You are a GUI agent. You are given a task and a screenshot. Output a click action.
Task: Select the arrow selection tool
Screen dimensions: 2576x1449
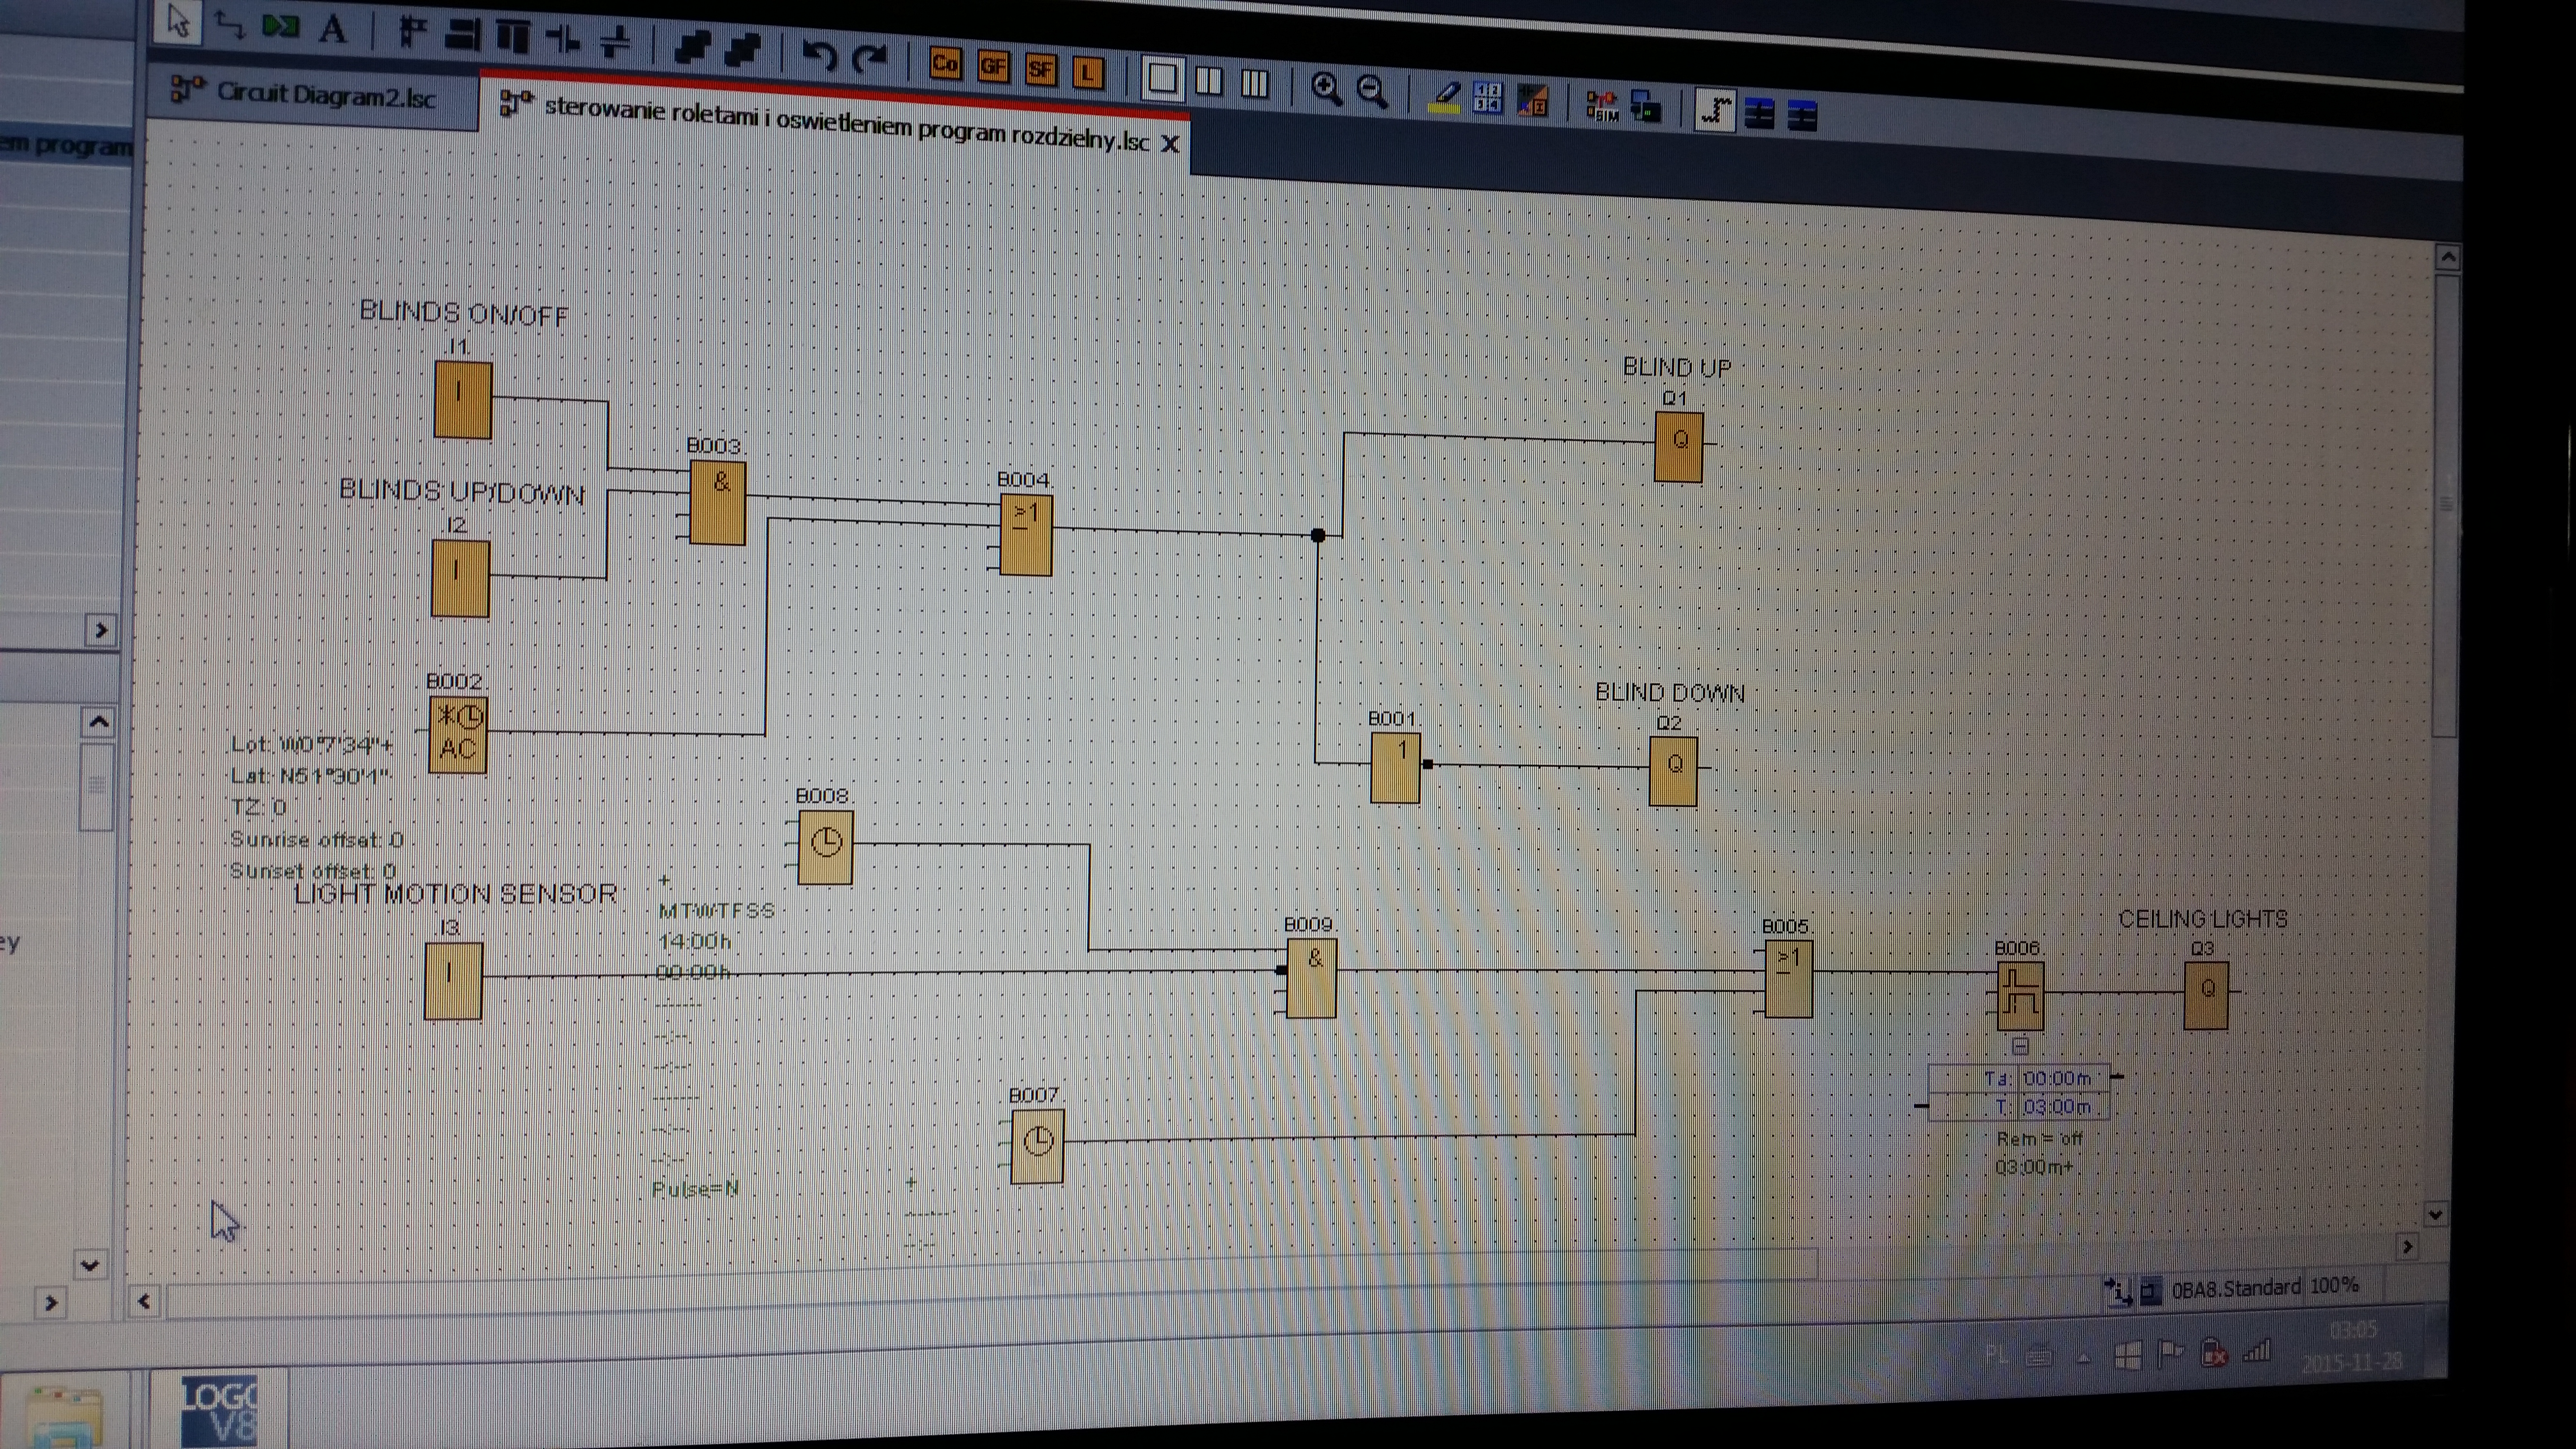point(178,21)
